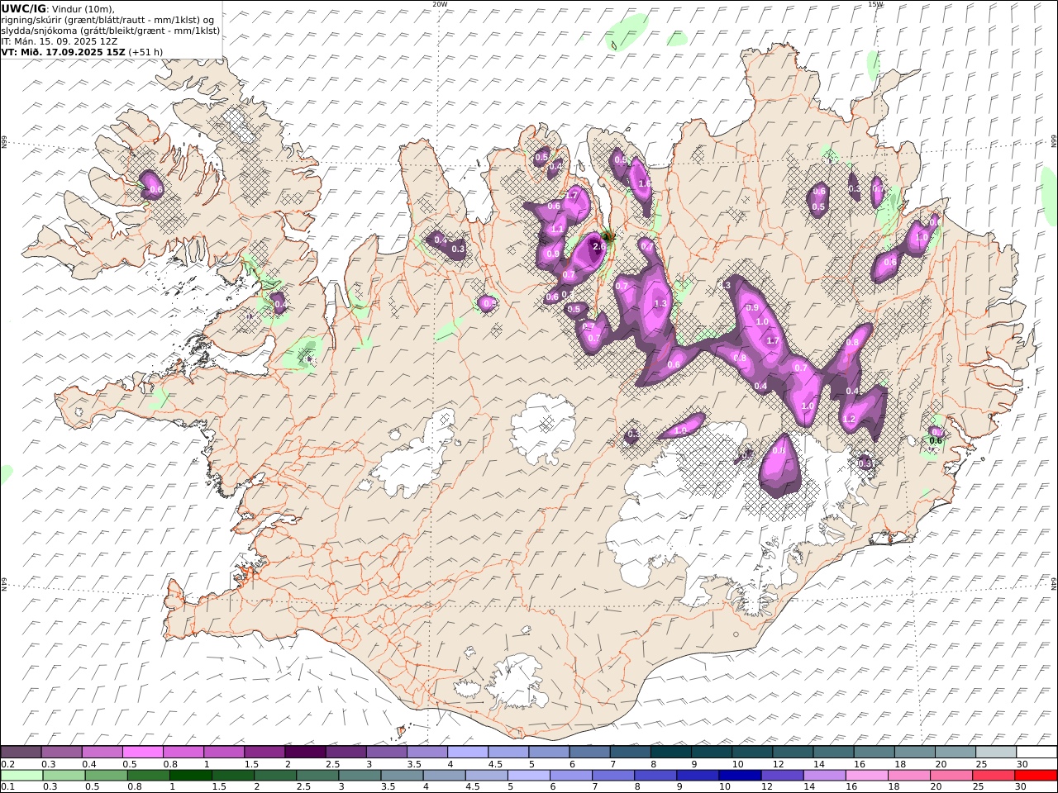The image size is (1058, 793).
Task: Select the darkest green 1 swatch in the bottom legend row
Action: pos(191,776)
